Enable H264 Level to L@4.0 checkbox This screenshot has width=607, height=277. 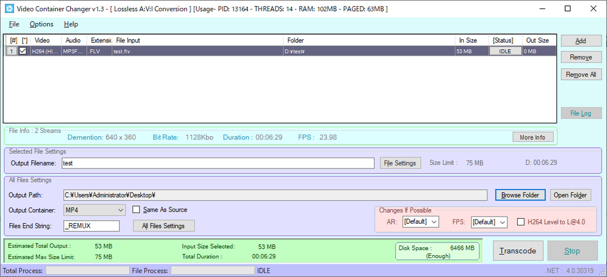(521, 222)
